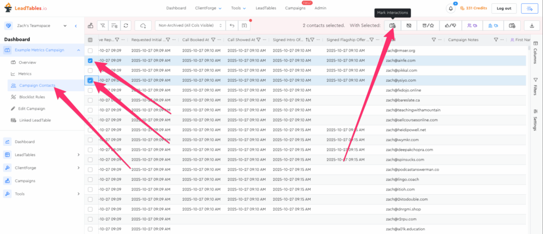This screenshot has width=543, height=234.
Task: Select the zach@rmser.org row checkbox
Action: tap(90, 50)
